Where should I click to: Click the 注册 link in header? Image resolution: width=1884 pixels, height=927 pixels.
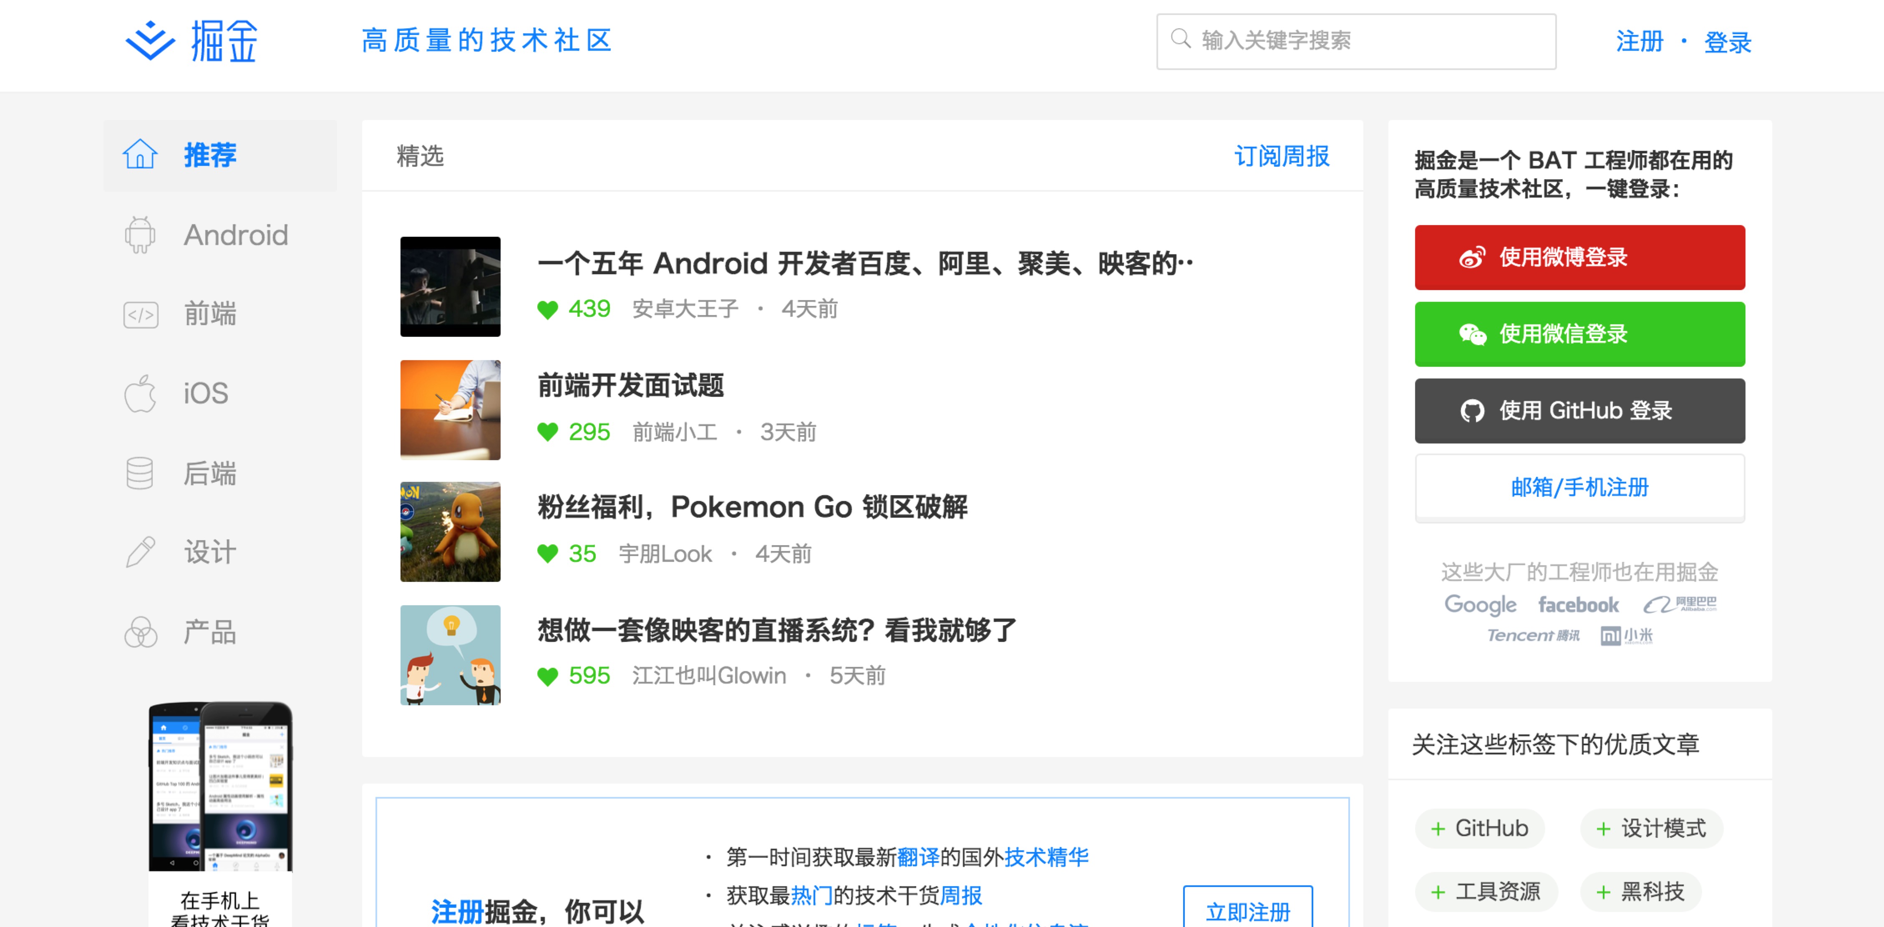coord(1640,42)
